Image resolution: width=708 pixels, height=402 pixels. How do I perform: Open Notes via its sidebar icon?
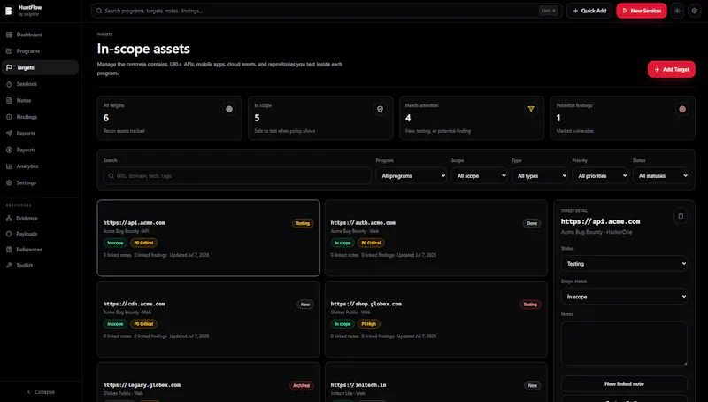[x=9, y=100]
